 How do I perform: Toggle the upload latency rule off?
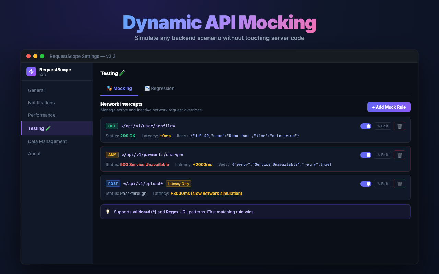coord(366,184)
